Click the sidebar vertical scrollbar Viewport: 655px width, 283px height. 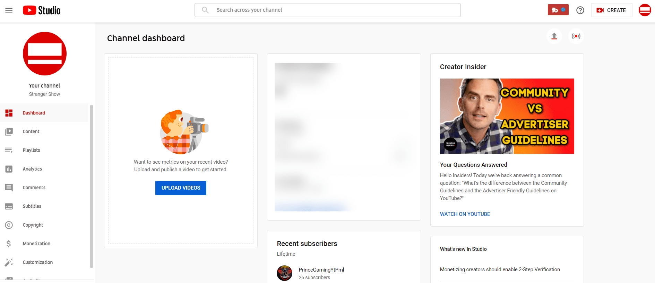click(x=92, y=186)
